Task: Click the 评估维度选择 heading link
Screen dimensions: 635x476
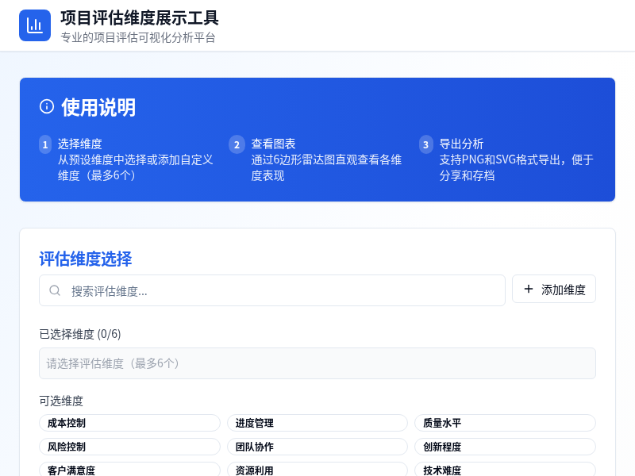Action: tap(84, 259)
